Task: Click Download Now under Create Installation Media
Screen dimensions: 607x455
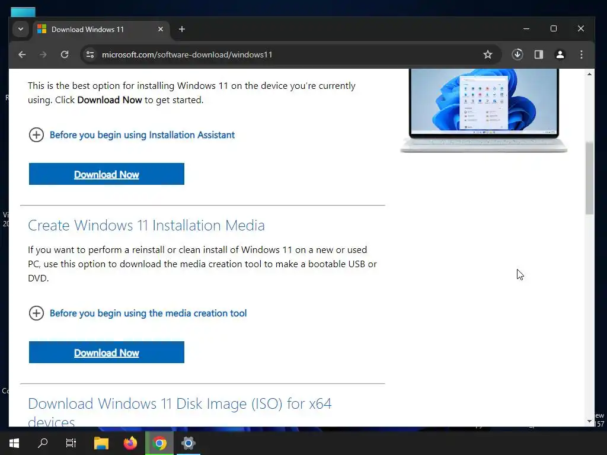Action: point(107,353)
